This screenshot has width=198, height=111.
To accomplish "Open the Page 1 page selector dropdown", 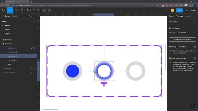I will point(32,16).
